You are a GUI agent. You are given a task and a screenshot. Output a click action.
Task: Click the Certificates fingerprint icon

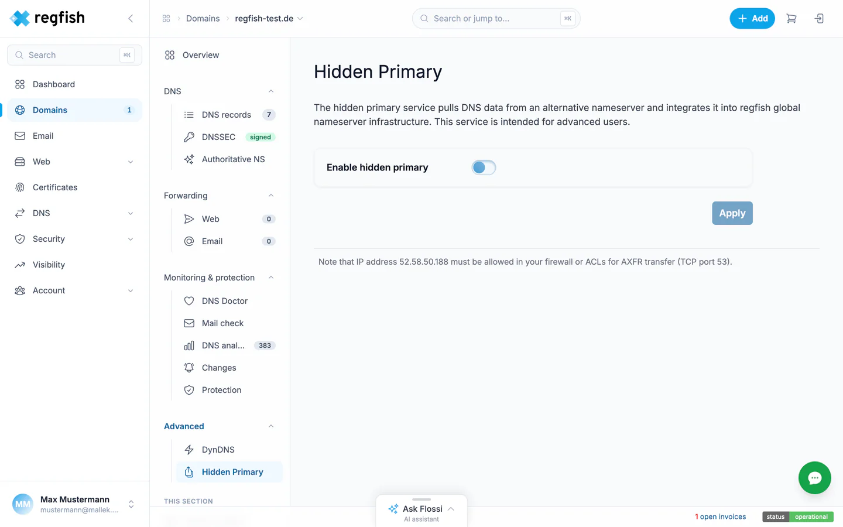click(20, 187)
